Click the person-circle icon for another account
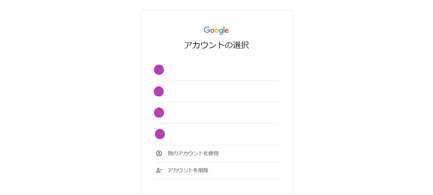433x195 pixels. [x=159, y=153]
